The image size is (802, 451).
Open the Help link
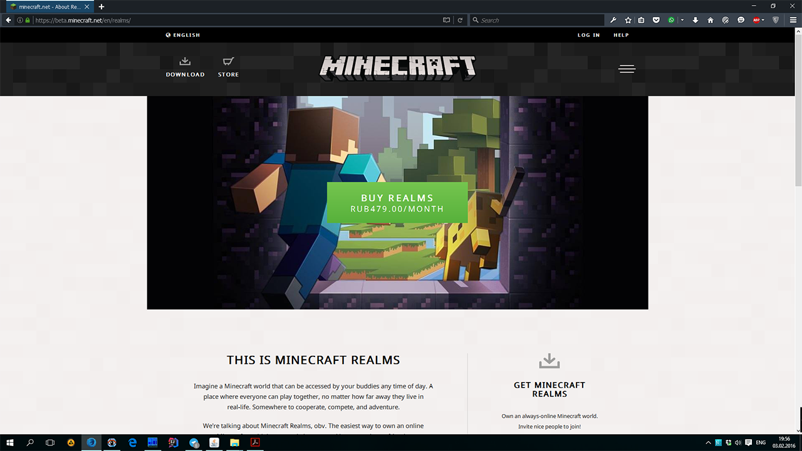pyautogui.click(x=621, y=35)
